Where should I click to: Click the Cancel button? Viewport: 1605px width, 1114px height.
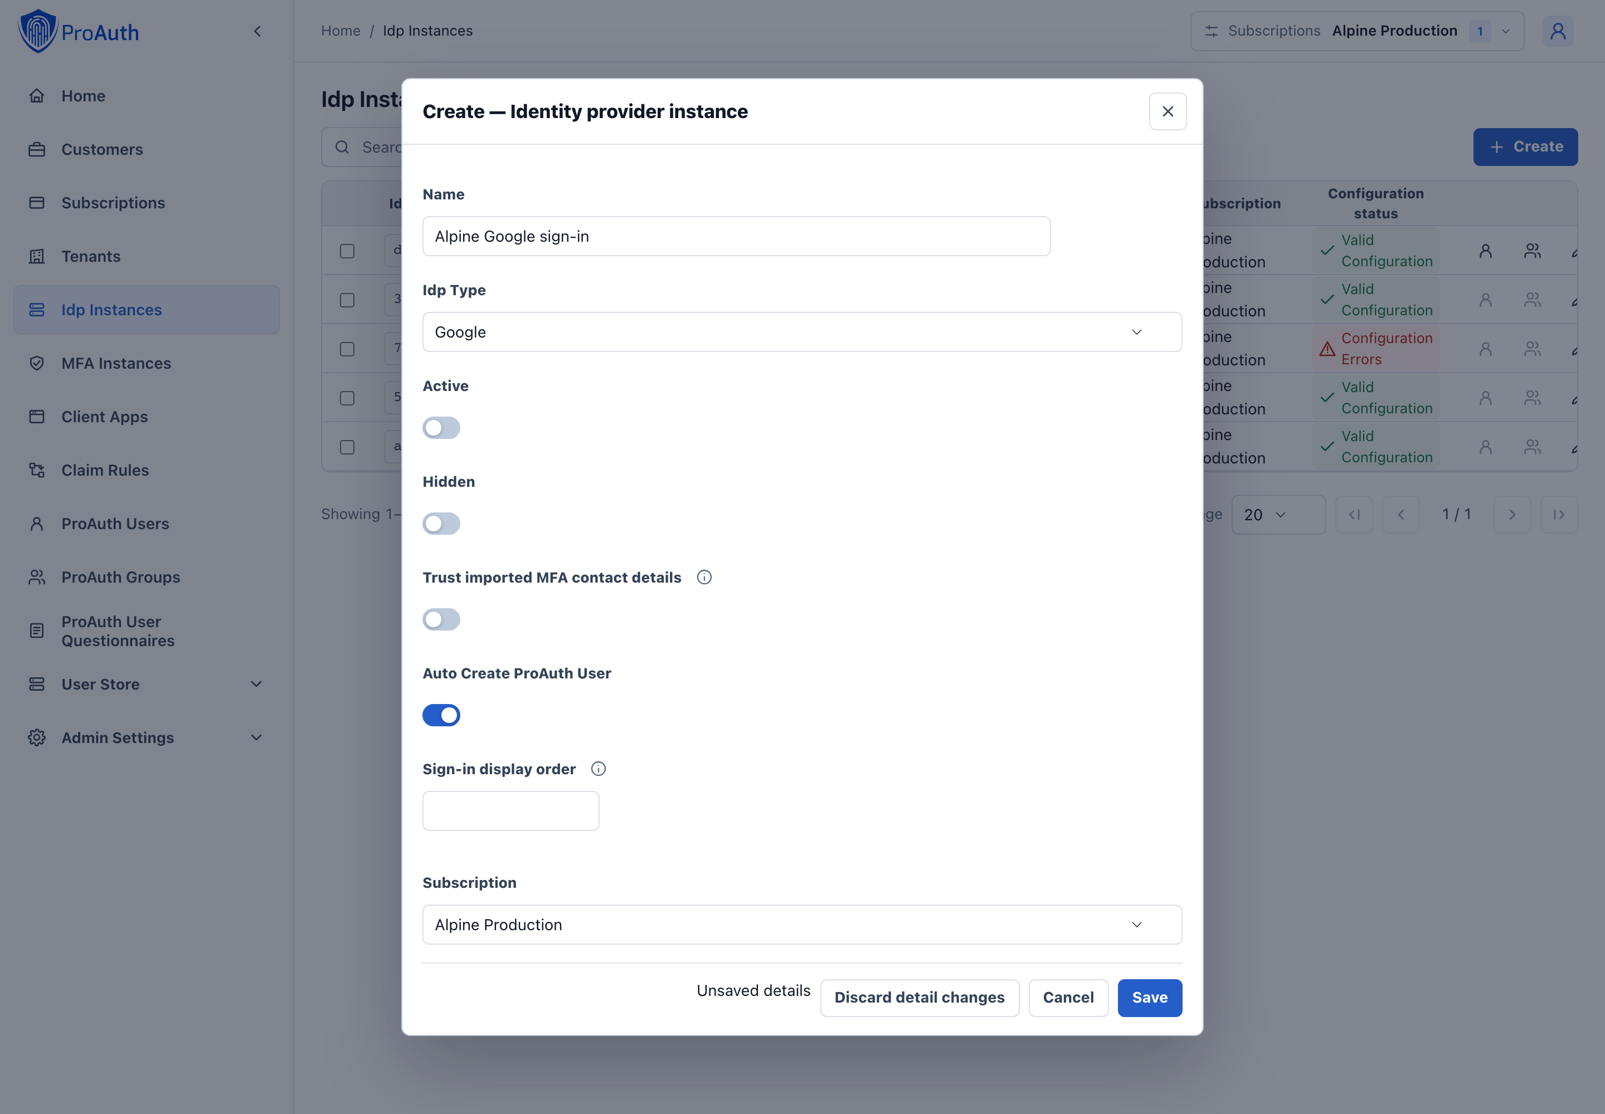tap(1068, 998)
